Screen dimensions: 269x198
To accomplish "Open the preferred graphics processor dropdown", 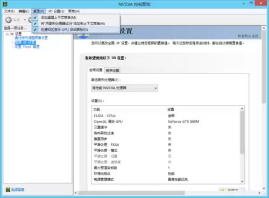I will 124,88.
